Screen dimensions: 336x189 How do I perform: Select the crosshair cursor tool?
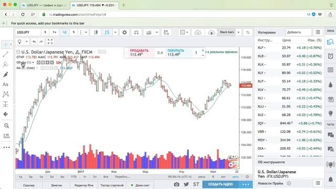click(x=5, y=44)
